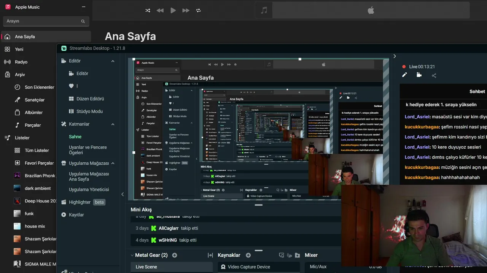Viewport: 487px width, 273px height.
Task: Open Uygulama Mağazası Ana Sayfa
Action: 89,176
